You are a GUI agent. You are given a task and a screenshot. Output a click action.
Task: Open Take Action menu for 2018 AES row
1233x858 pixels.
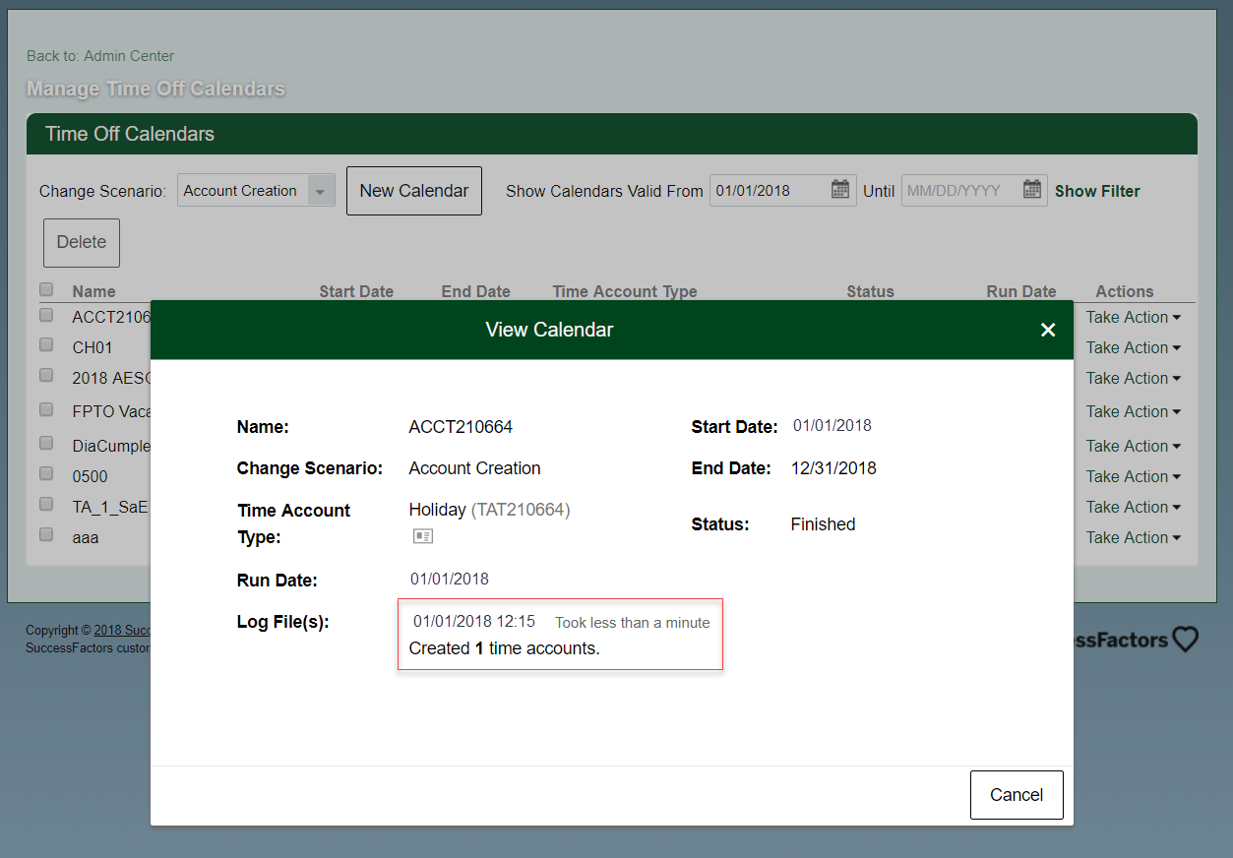(x=1134, y=378)
